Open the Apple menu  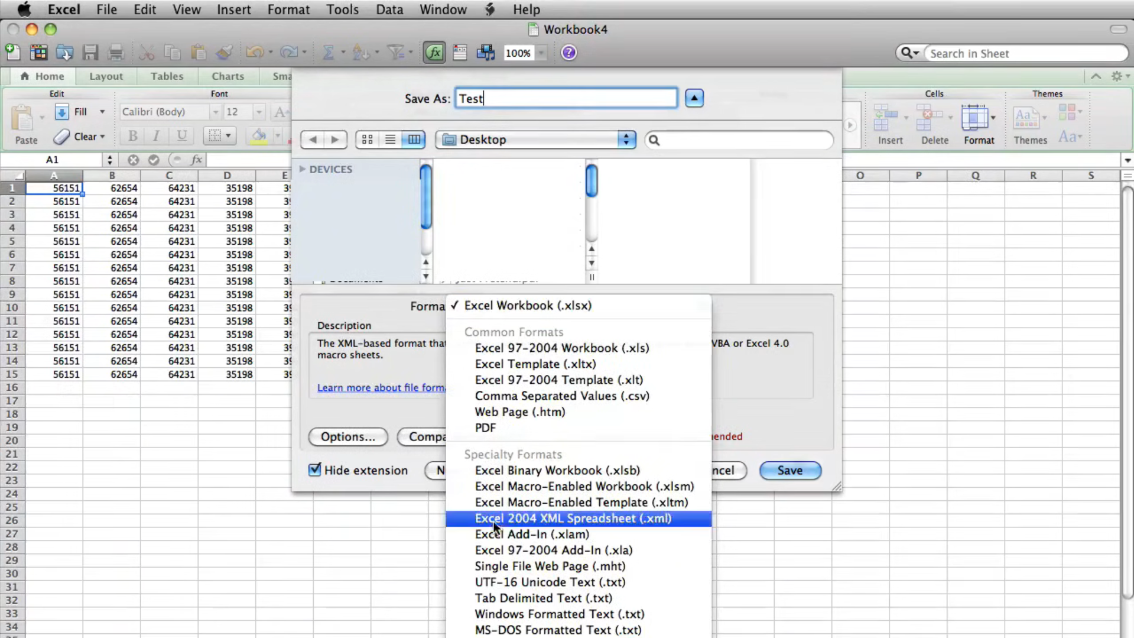point(24,9)
